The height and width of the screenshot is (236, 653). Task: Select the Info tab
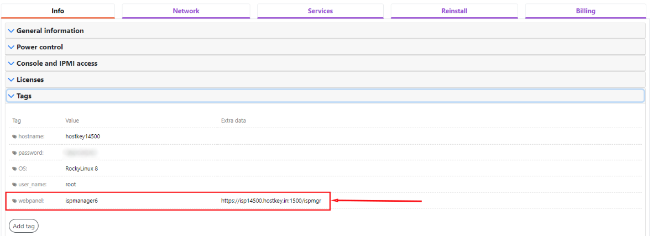tap(58, 11)
